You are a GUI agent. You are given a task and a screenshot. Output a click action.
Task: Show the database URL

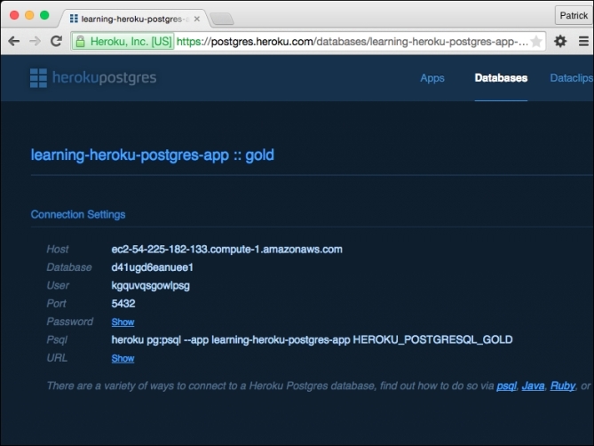point(123,358)
